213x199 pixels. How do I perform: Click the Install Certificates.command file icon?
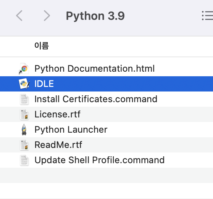[24, 99]
